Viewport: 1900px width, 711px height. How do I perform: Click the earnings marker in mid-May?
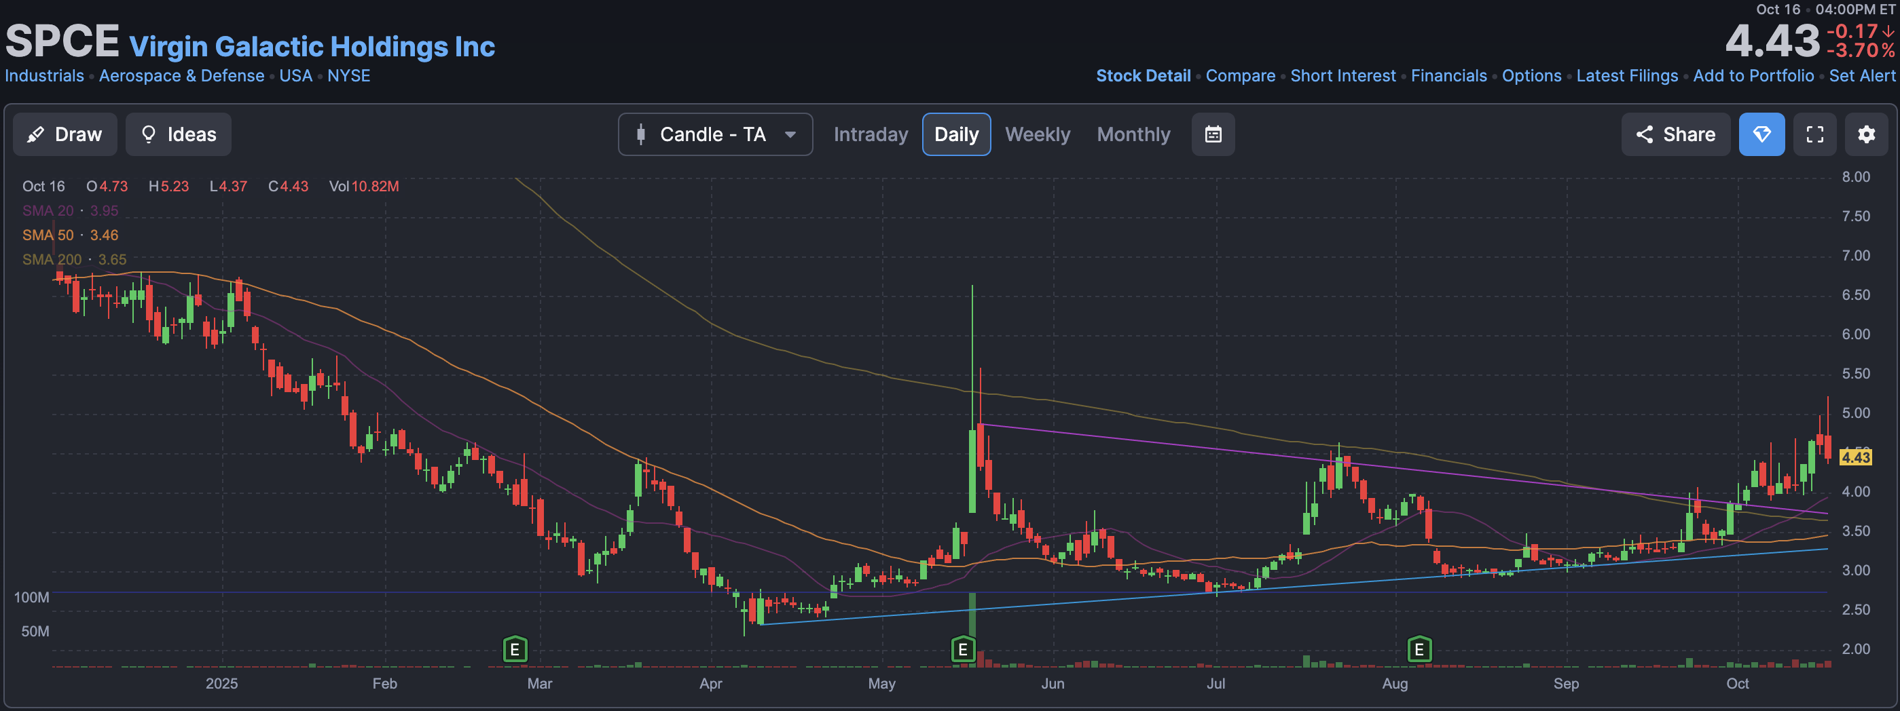coord(962,650)
